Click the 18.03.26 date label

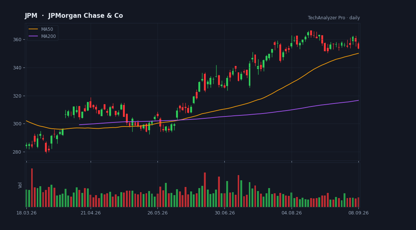(x=26, y=213)
